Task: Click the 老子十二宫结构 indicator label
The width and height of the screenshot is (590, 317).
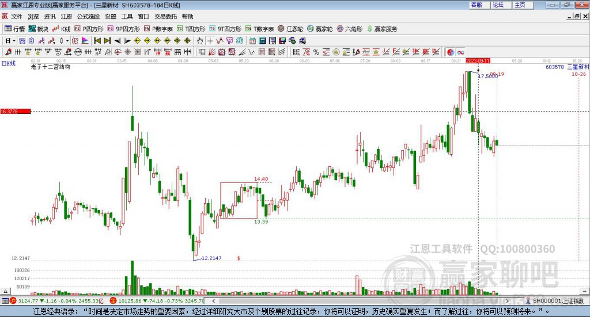Action: pos(51,67)
